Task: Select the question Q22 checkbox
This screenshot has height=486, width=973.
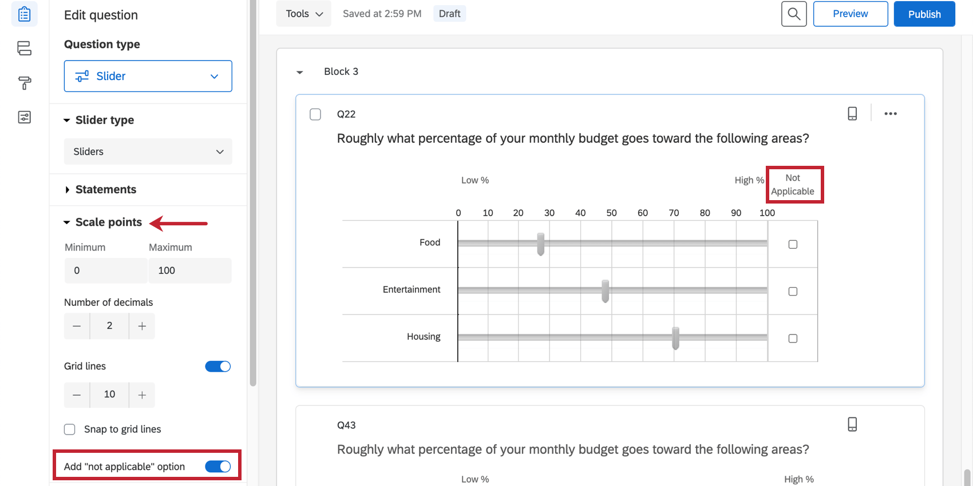Action: coord(315,114)
